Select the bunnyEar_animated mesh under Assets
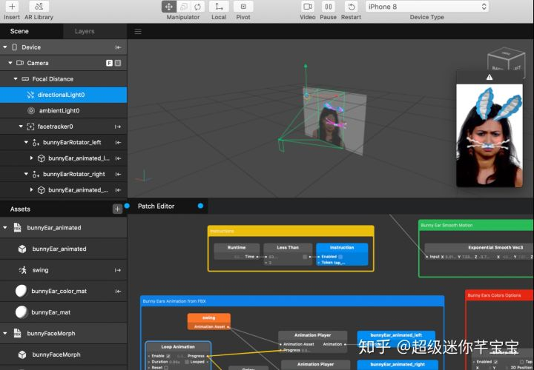The height and width of the screenshot is (370, 534). point(63,249)
